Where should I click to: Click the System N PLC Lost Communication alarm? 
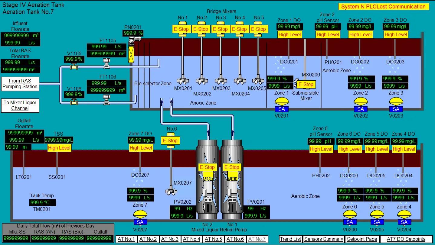tap(384, 7)
